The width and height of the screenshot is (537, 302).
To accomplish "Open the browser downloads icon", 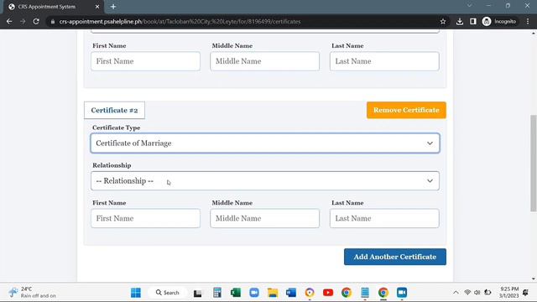I will click(x=460, y=21).
